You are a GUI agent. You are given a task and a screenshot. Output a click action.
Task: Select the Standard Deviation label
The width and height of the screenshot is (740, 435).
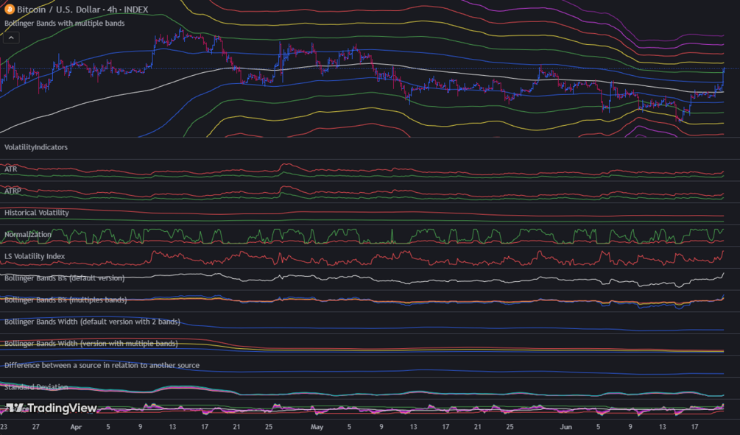click(36, 387)
